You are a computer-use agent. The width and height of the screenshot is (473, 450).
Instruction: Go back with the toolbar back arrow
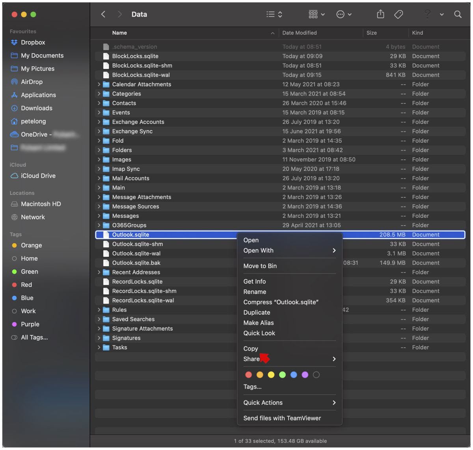(103, 15)
